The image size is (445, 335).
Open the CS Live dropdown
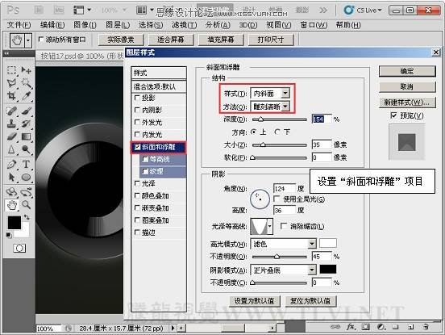tap(380, 10)
